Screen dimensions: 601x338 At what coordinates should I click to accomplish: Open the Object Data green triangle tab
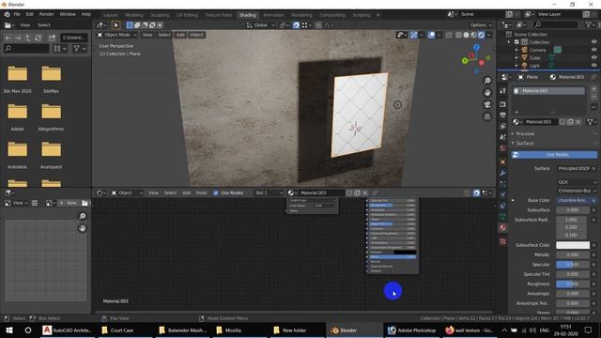click(x=503, y=217)
